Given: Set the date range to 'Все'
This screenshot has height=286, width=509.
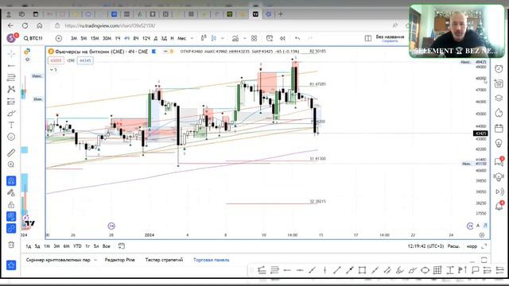Looking at the screenshot, I should (x=106, y=246).
